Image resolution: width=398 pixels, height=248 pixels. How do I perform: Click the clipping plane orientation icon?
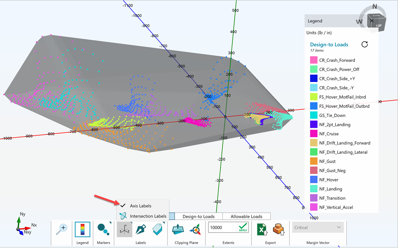[x=195, y=229]
